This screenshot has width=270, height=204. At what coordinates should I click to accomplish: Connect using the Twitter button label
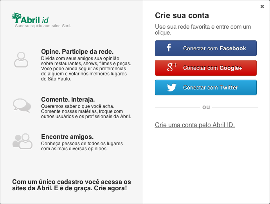(x=211, y=87)
